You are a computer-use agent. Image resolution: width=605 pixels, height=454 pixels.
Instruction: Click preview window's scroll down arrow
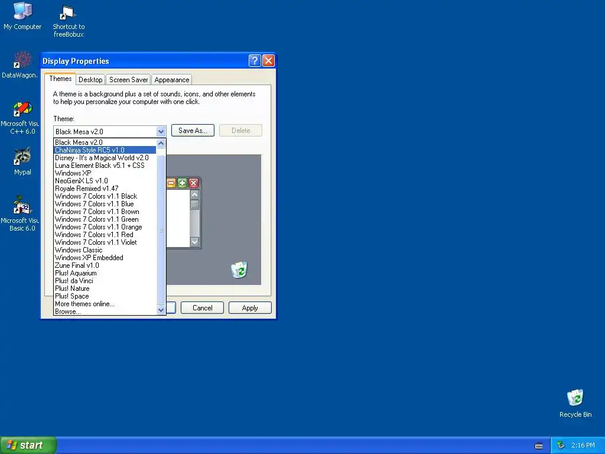194,242
